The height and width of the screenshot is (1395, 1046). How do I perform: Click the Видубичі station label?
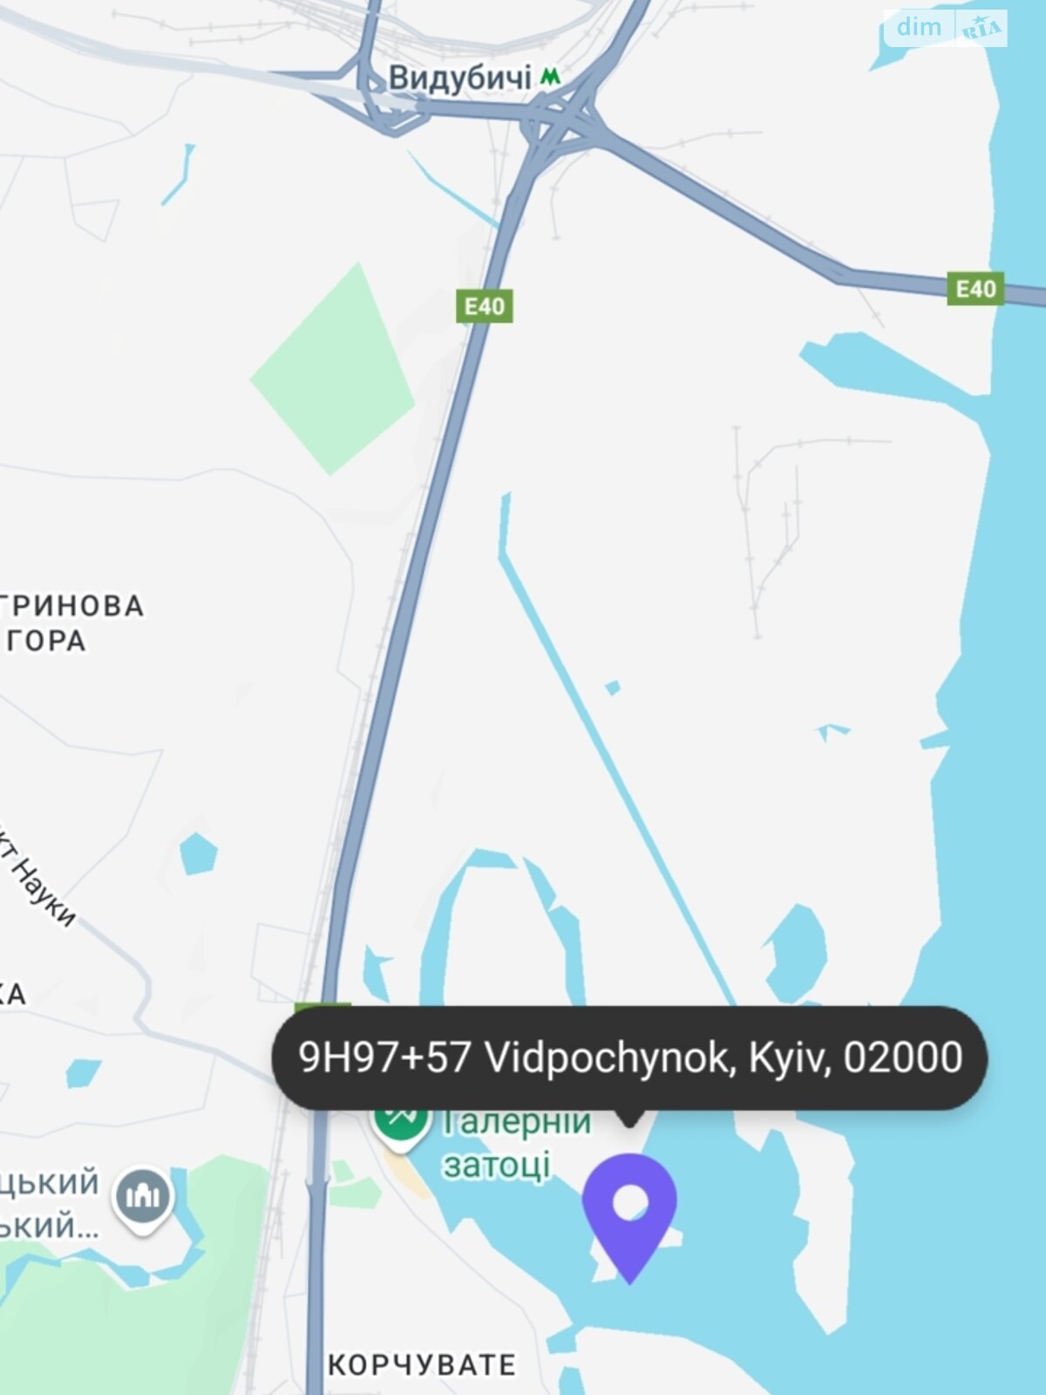coord(459,78)
